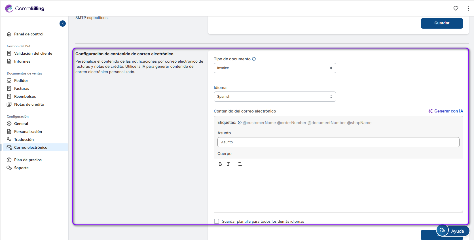Open the Ayuda chat widget

click(x=453, y=231)
